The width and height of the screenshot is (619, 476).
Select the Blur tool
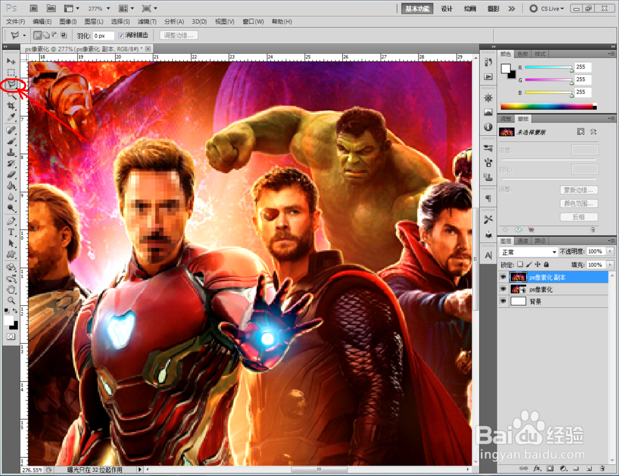tap(11, 197)
